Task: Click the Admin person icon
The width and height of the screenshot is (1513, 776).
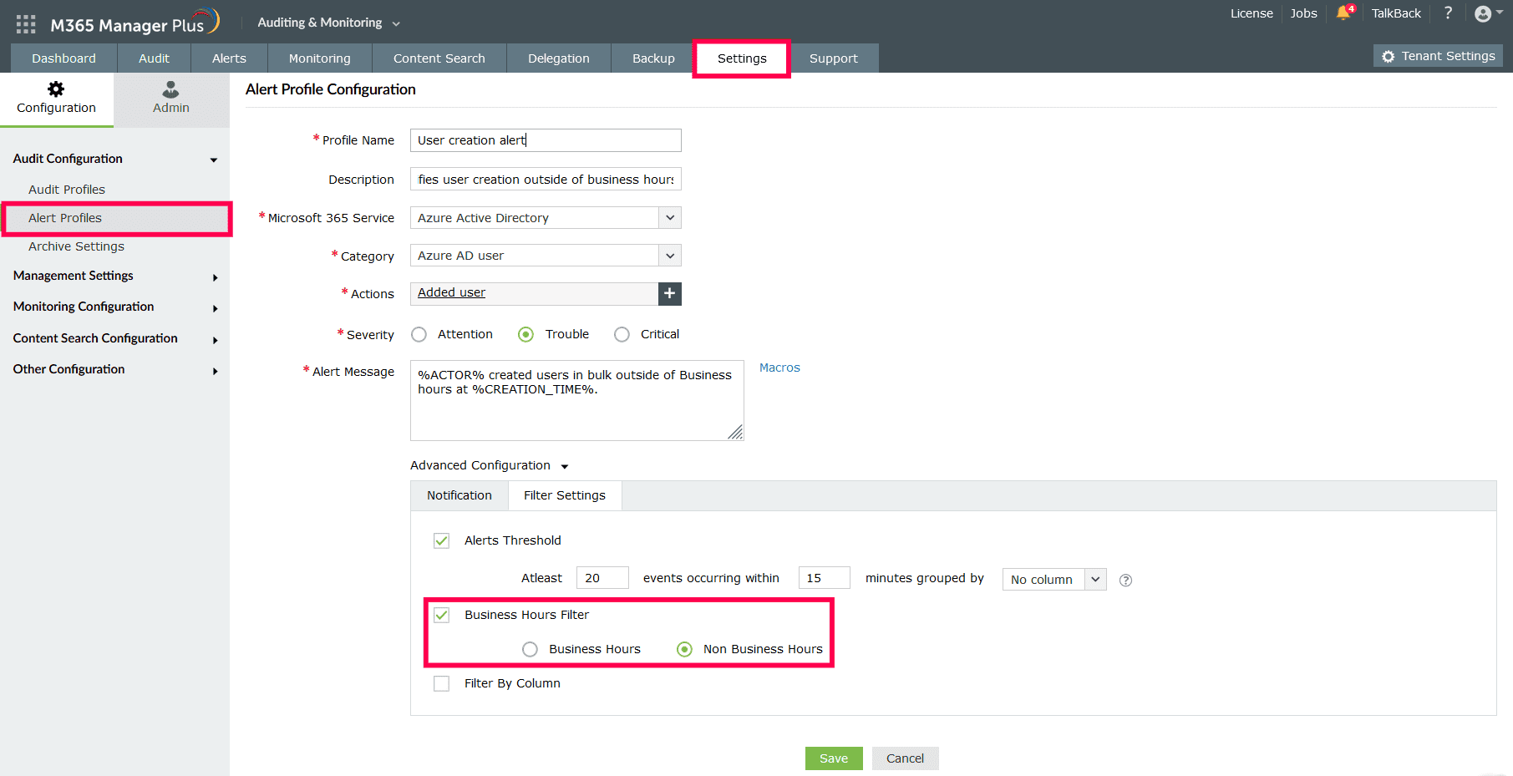Action: pos(171,89)
